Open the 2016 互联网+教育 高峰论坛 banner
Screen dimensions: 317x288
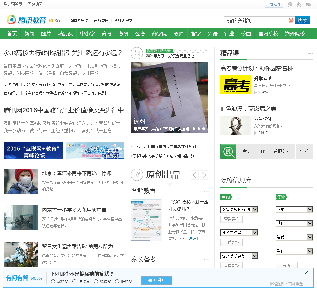tap(33, 151)
